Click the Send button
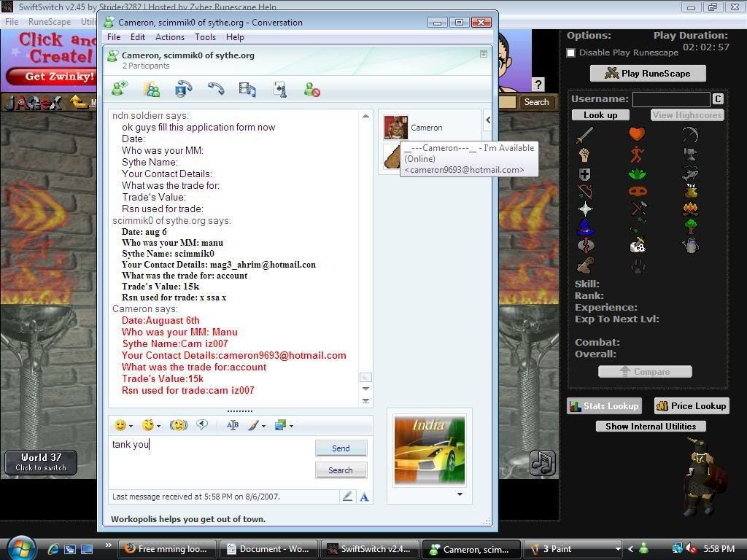This screenshot has width=747, height=560. [x=341, y=448]
